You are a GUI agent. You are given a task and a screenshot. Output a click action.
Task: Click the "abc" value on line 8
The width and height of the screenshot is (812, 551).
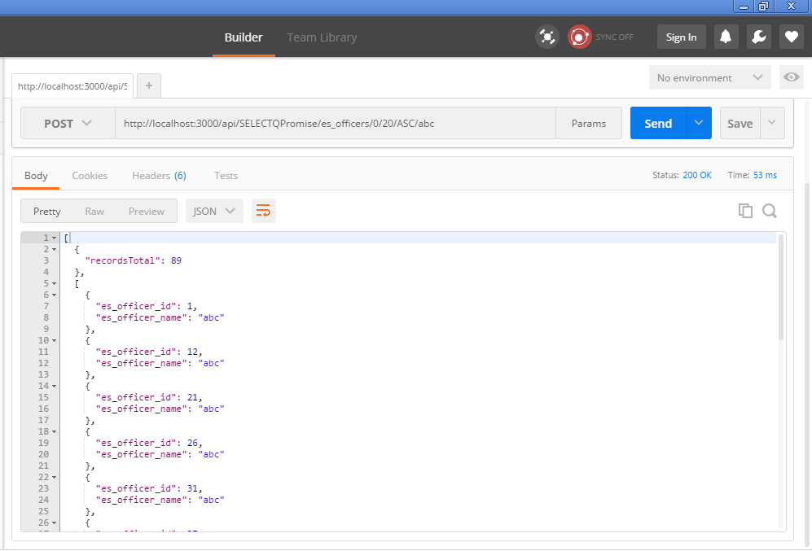211,317
